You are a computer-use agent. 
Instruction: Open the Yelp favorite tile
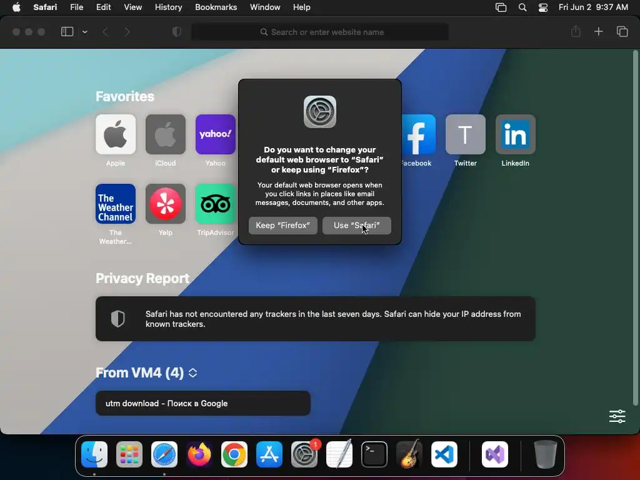tap(165, 204)
